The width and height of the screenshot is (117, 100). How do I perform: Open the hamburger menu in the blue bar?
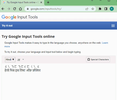[x=113, y=26]
